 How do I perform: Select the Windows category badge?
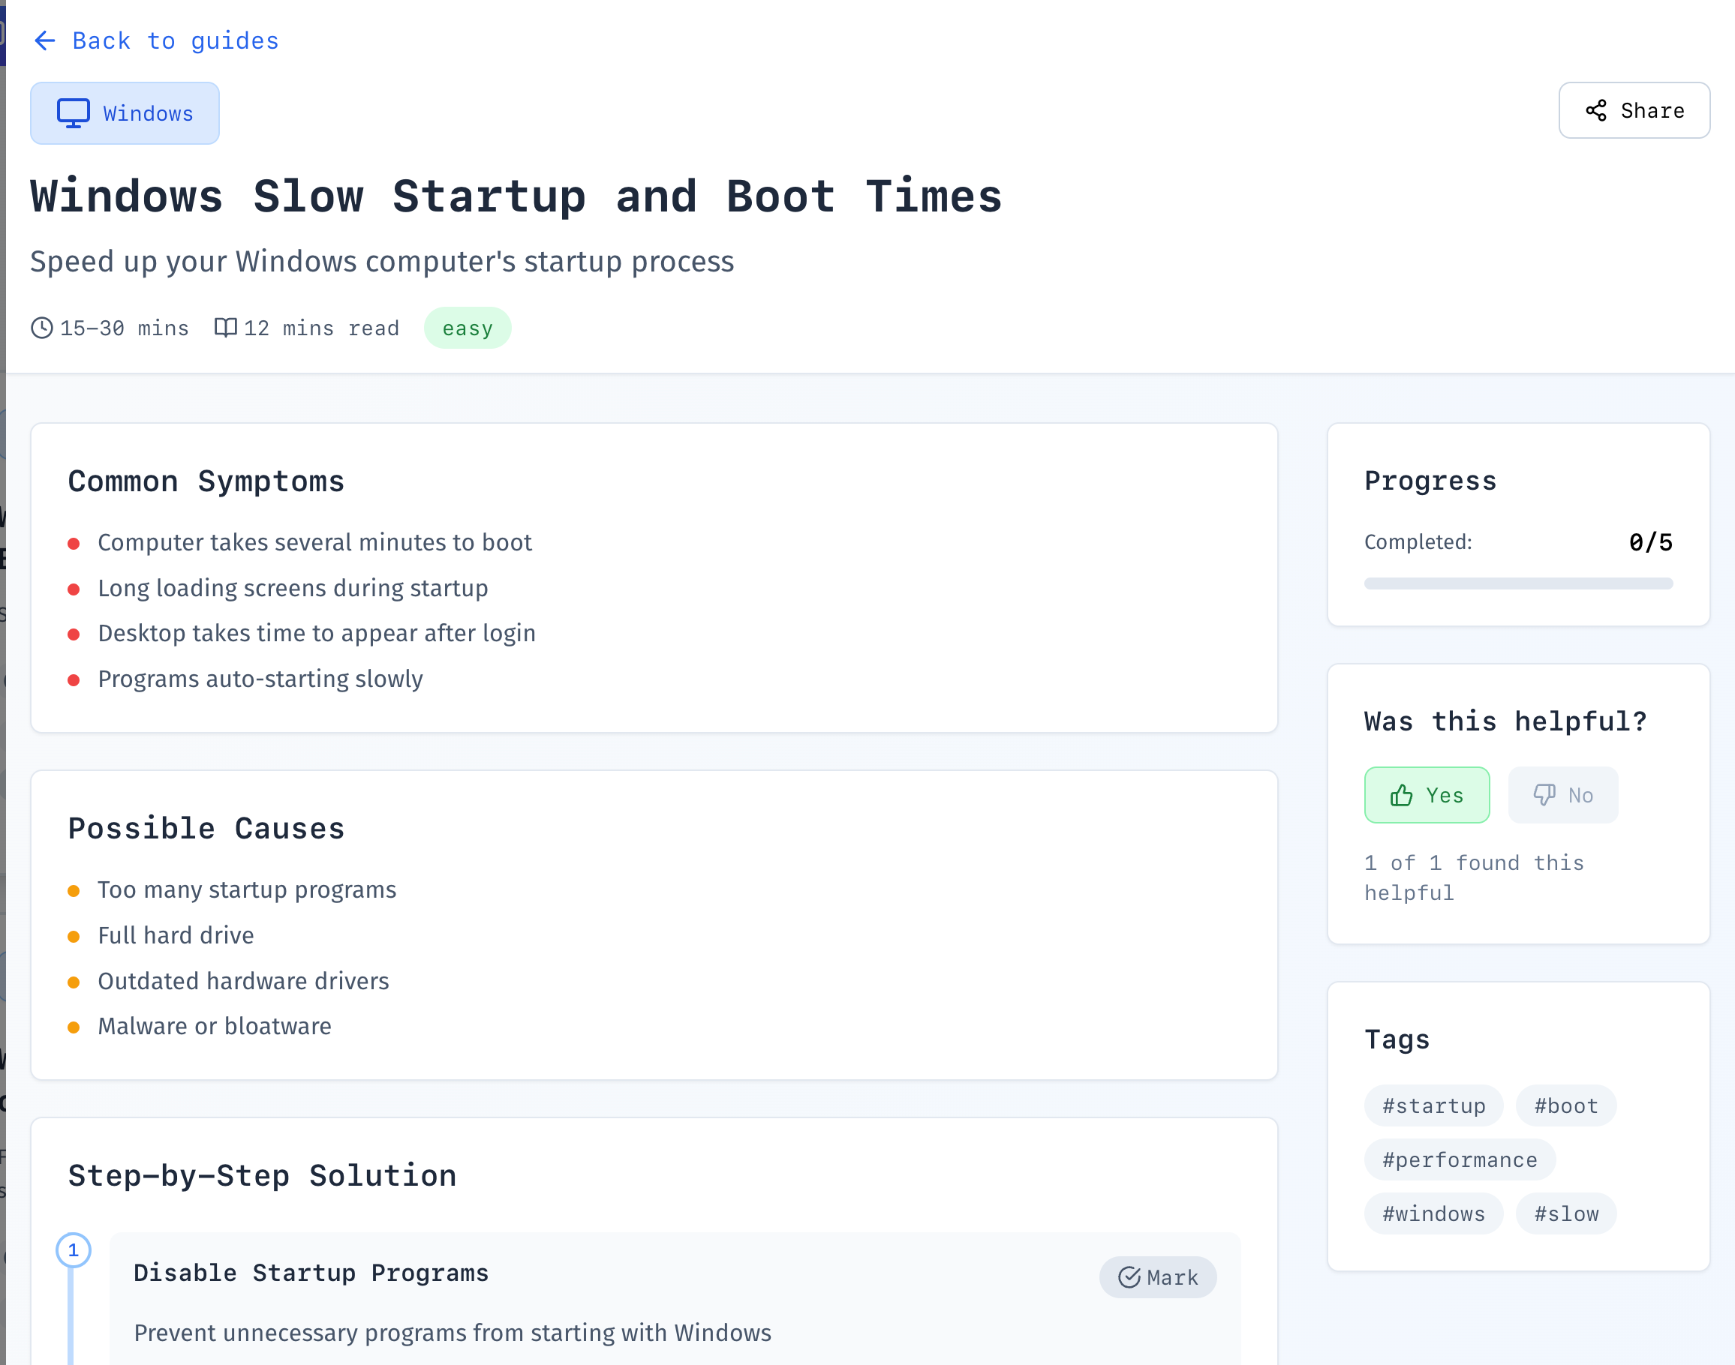[125, 113]
